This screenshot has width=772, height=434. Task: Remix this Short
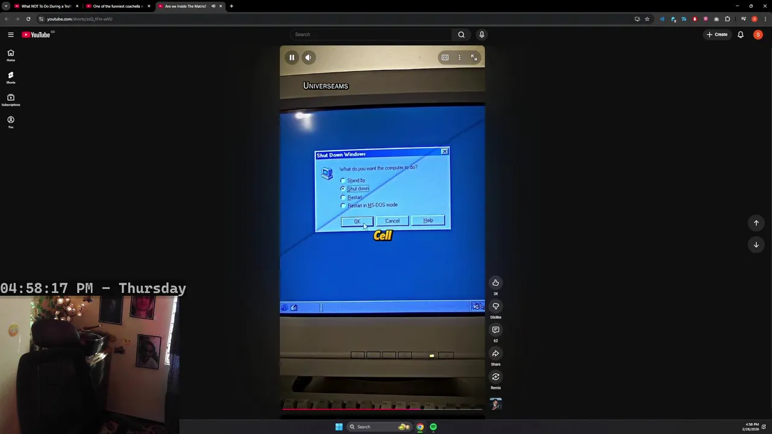tap(496, 377)
